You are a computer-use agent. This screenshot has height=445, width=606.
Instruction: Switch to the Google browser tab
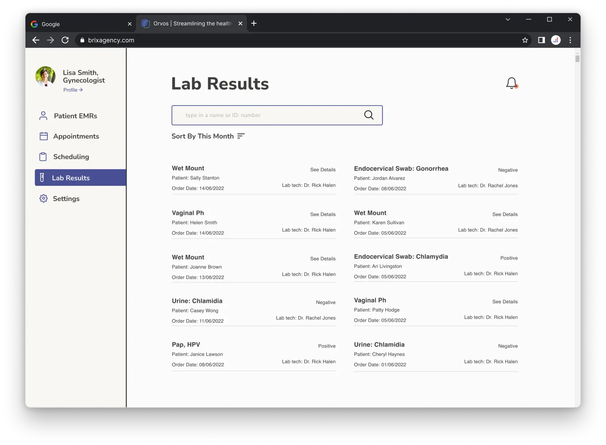click(x=77, y=24)
